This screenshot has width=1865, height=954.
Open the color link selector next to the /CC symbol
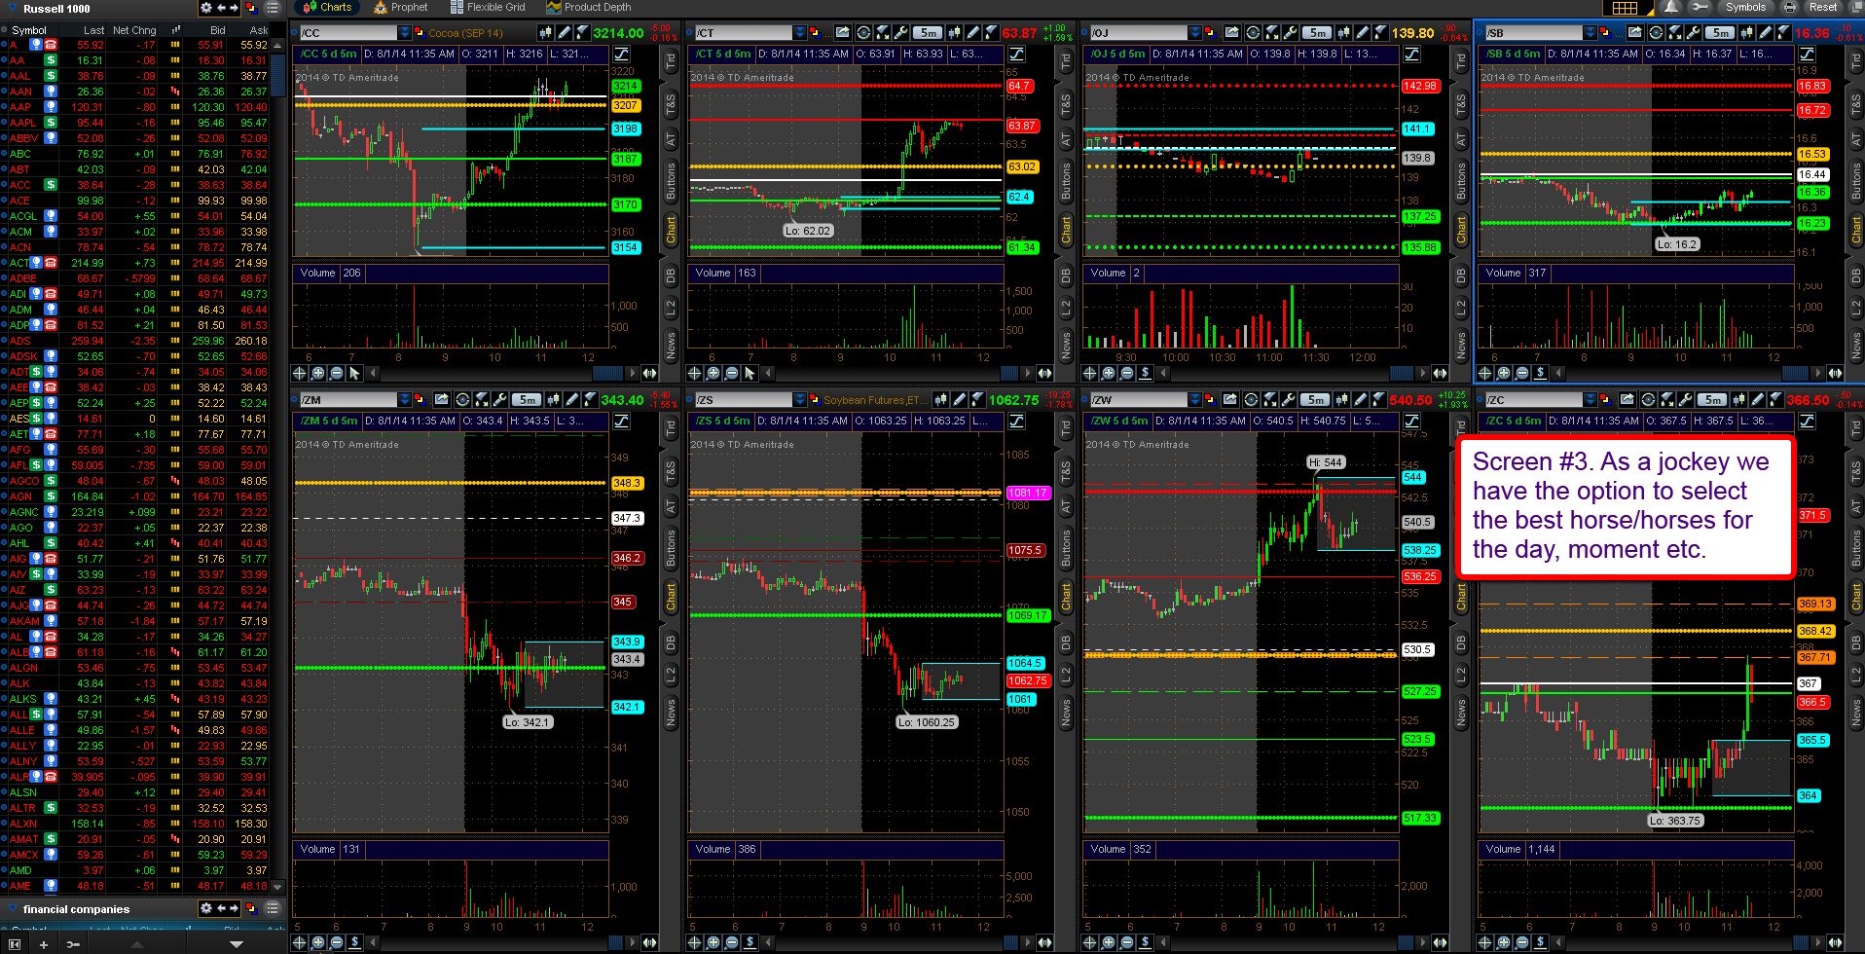(x=420, y=33)
